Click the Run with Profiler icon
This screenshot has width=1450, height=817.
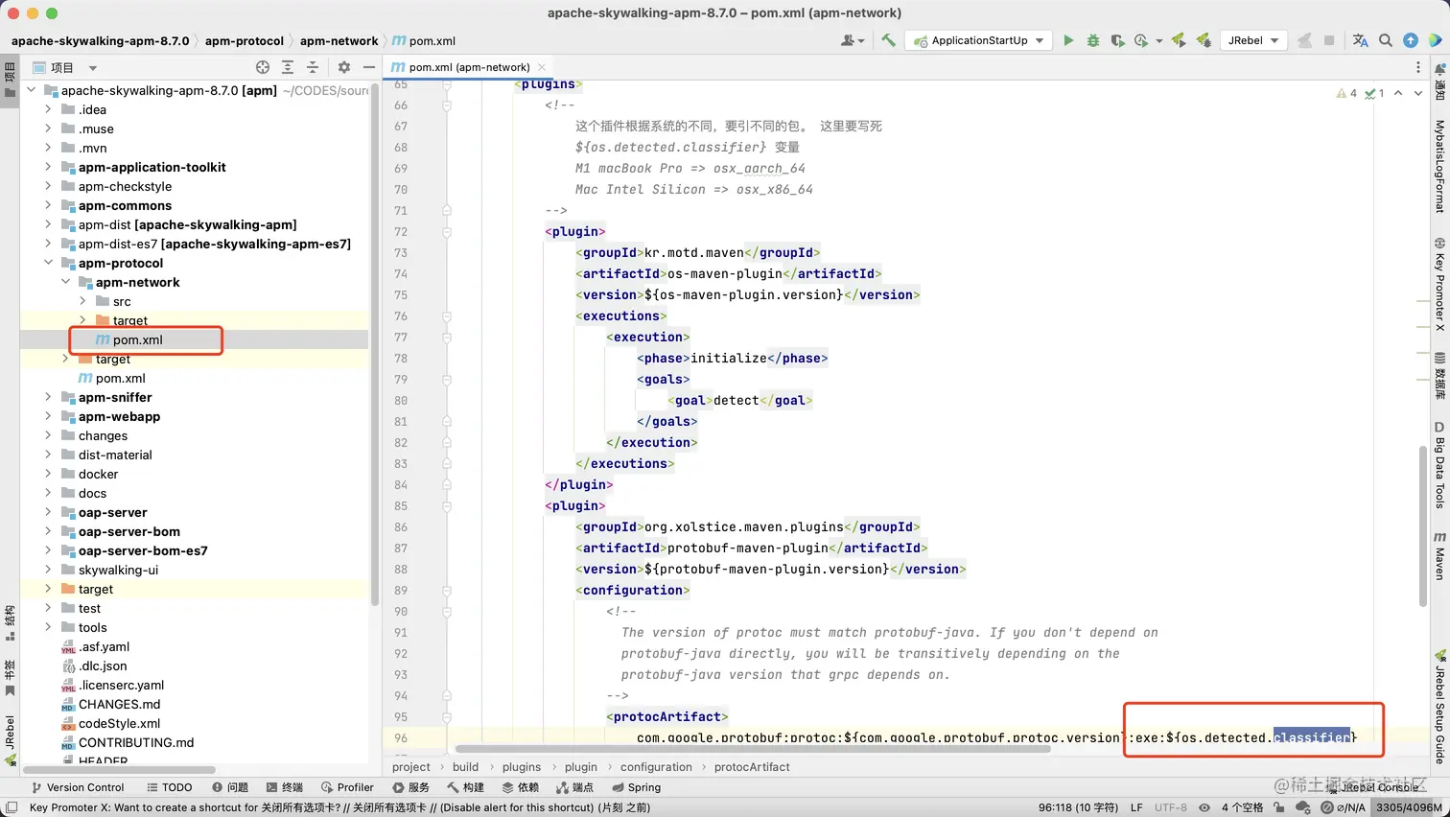click(x=1141, y=40)
